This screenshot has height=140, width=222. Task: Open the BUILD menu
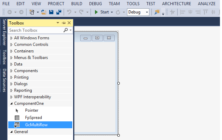click(77, 4)
